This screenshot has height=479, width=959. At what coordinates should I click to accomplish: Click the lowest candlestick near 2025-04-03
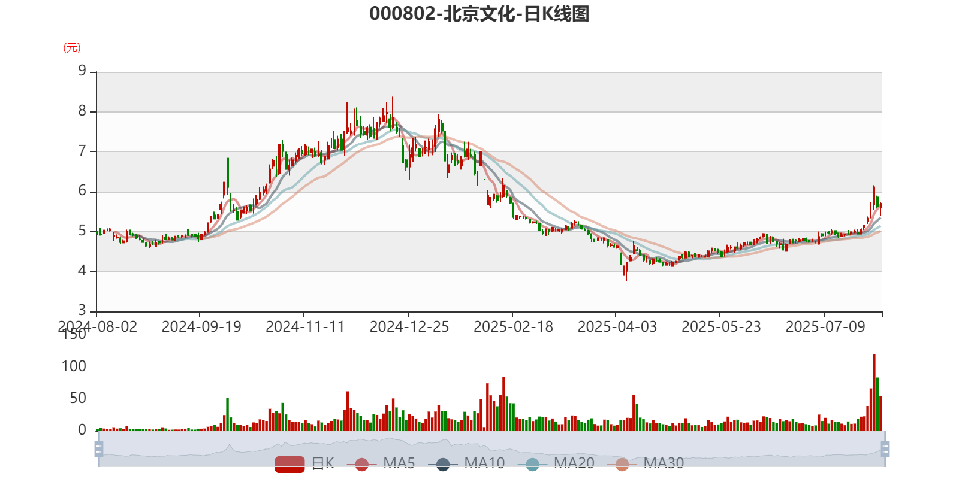[x=626, y=271]
